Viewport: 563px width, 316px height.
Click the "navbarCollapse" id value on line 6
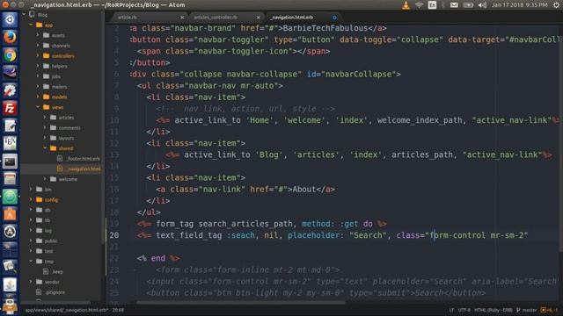[x=358, y=74]
